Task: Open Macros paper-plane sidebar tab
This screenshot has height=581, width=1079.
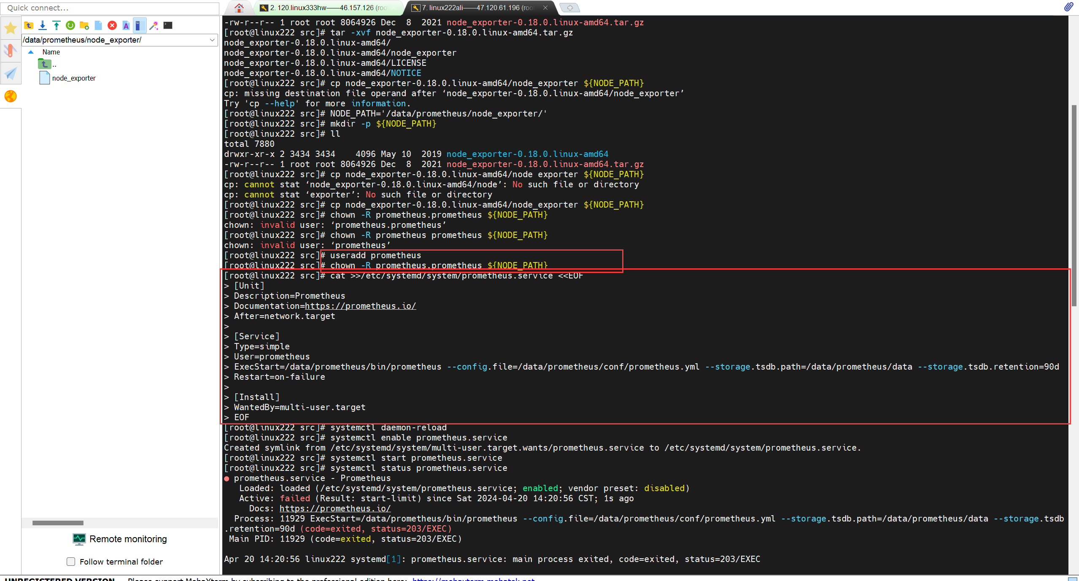Action: [11, 73]
